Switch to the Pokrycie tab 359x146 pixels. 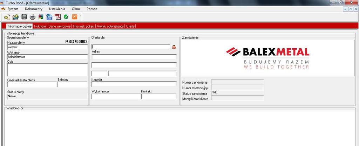40,26
